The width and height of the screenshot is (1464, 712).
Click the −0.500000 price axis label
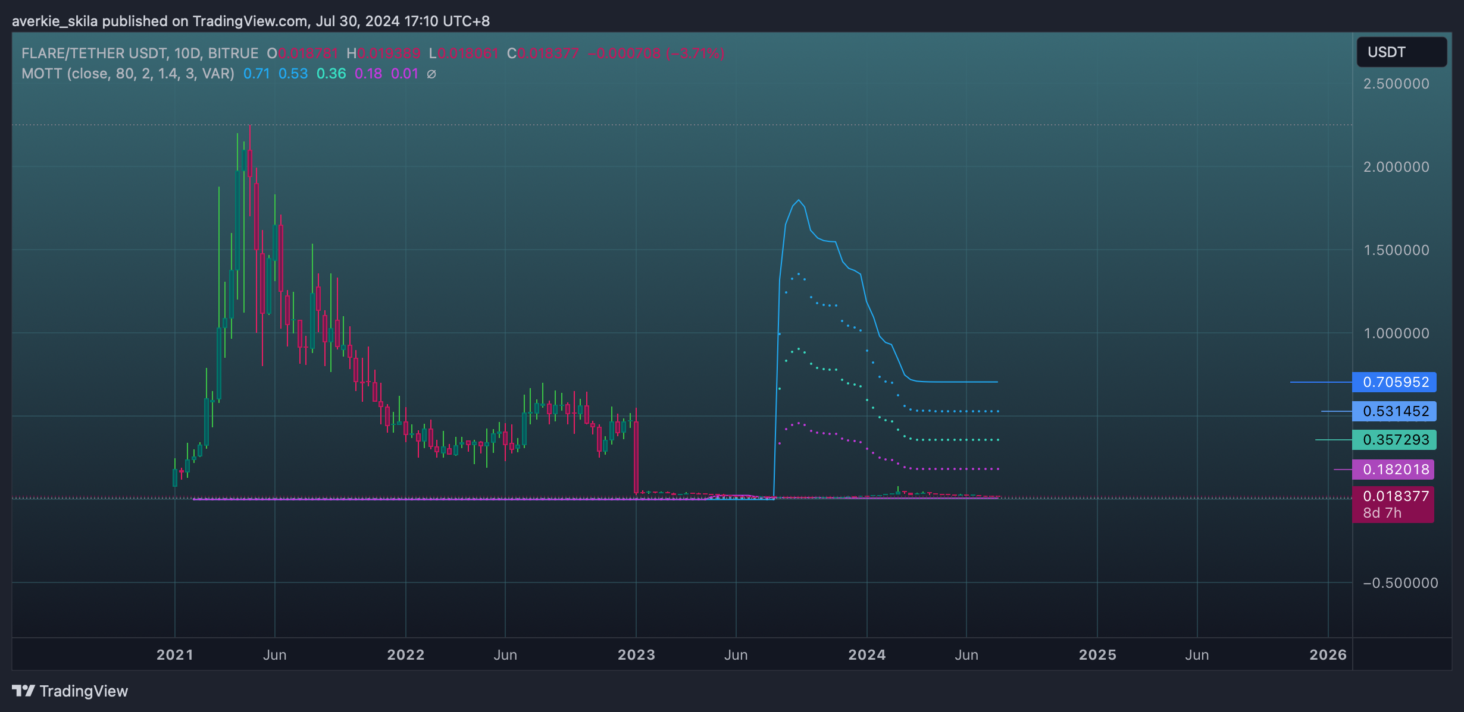point(1400,583)
